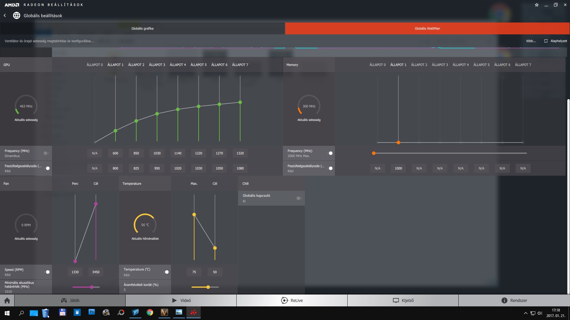
Task: Go back using the back arrow
Action: (5, 15)
